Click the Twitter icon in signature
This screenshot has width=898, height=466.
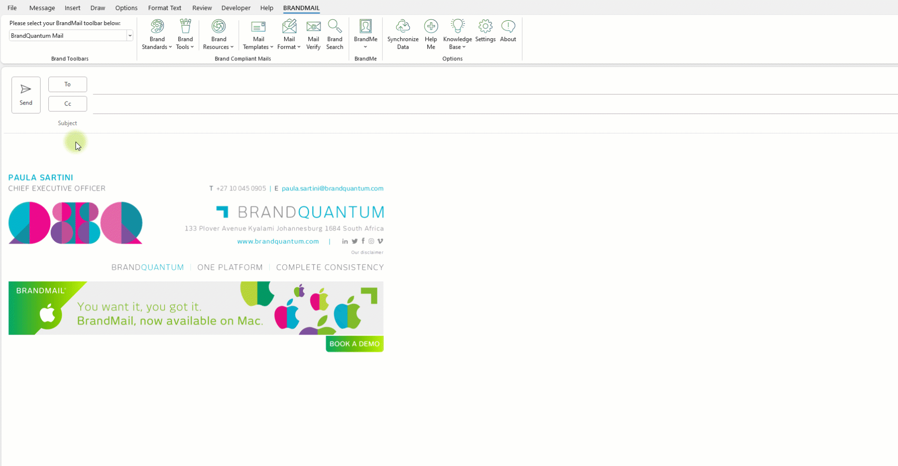tap(355, 241)
